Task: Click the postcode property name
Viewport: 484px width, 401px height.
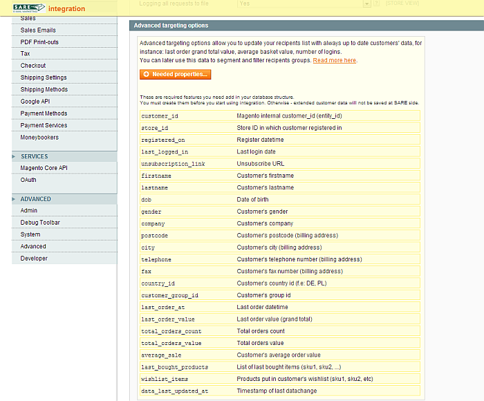Action: 154,236
